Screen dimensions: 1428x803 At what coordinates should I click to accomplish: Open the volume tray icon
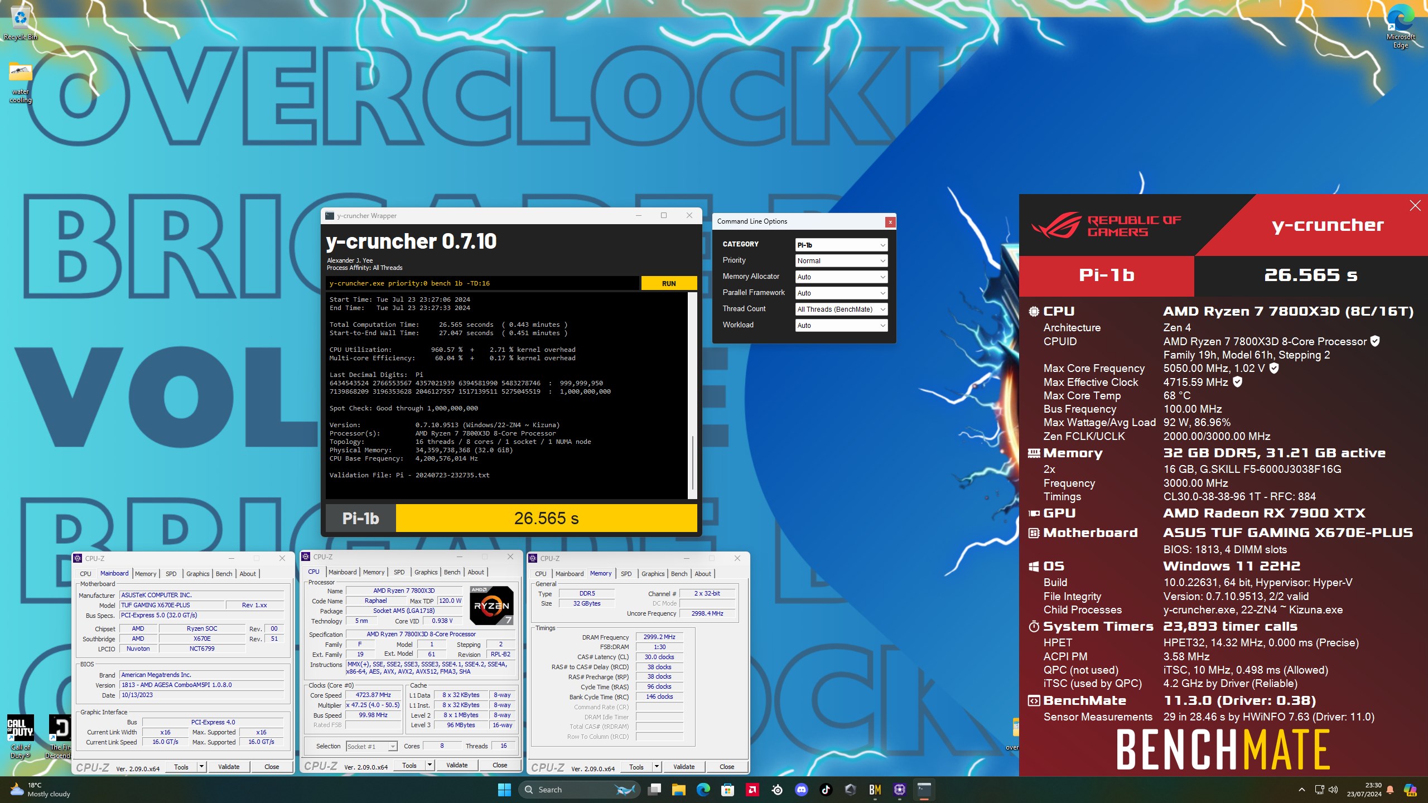tap(1333, 790)
